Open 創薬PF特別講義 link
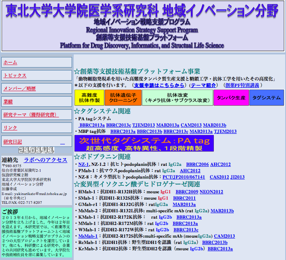The width and height of the screenshot is (286, 260). [242, 85]
